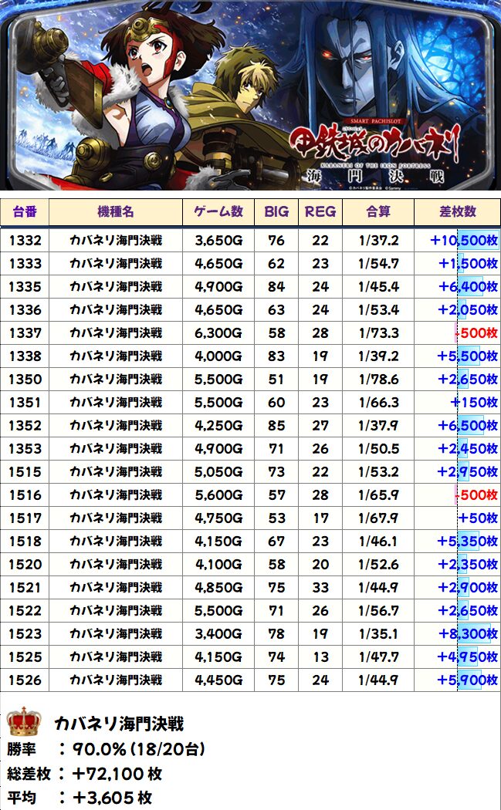Click the 合算 column header
The height and width of the screenshot is (810, 501).
point(378,212)
